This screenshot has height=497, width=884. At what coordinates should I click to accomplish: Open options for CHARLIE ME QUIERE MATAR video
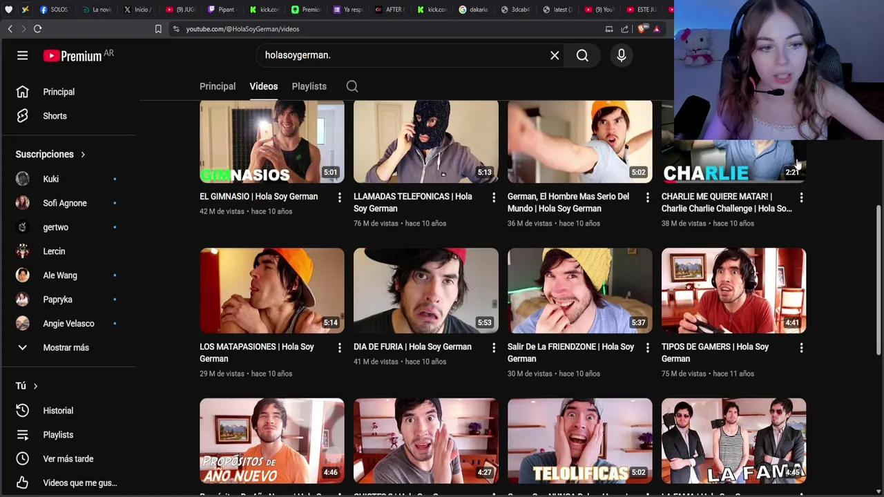[x=801, y=198]
